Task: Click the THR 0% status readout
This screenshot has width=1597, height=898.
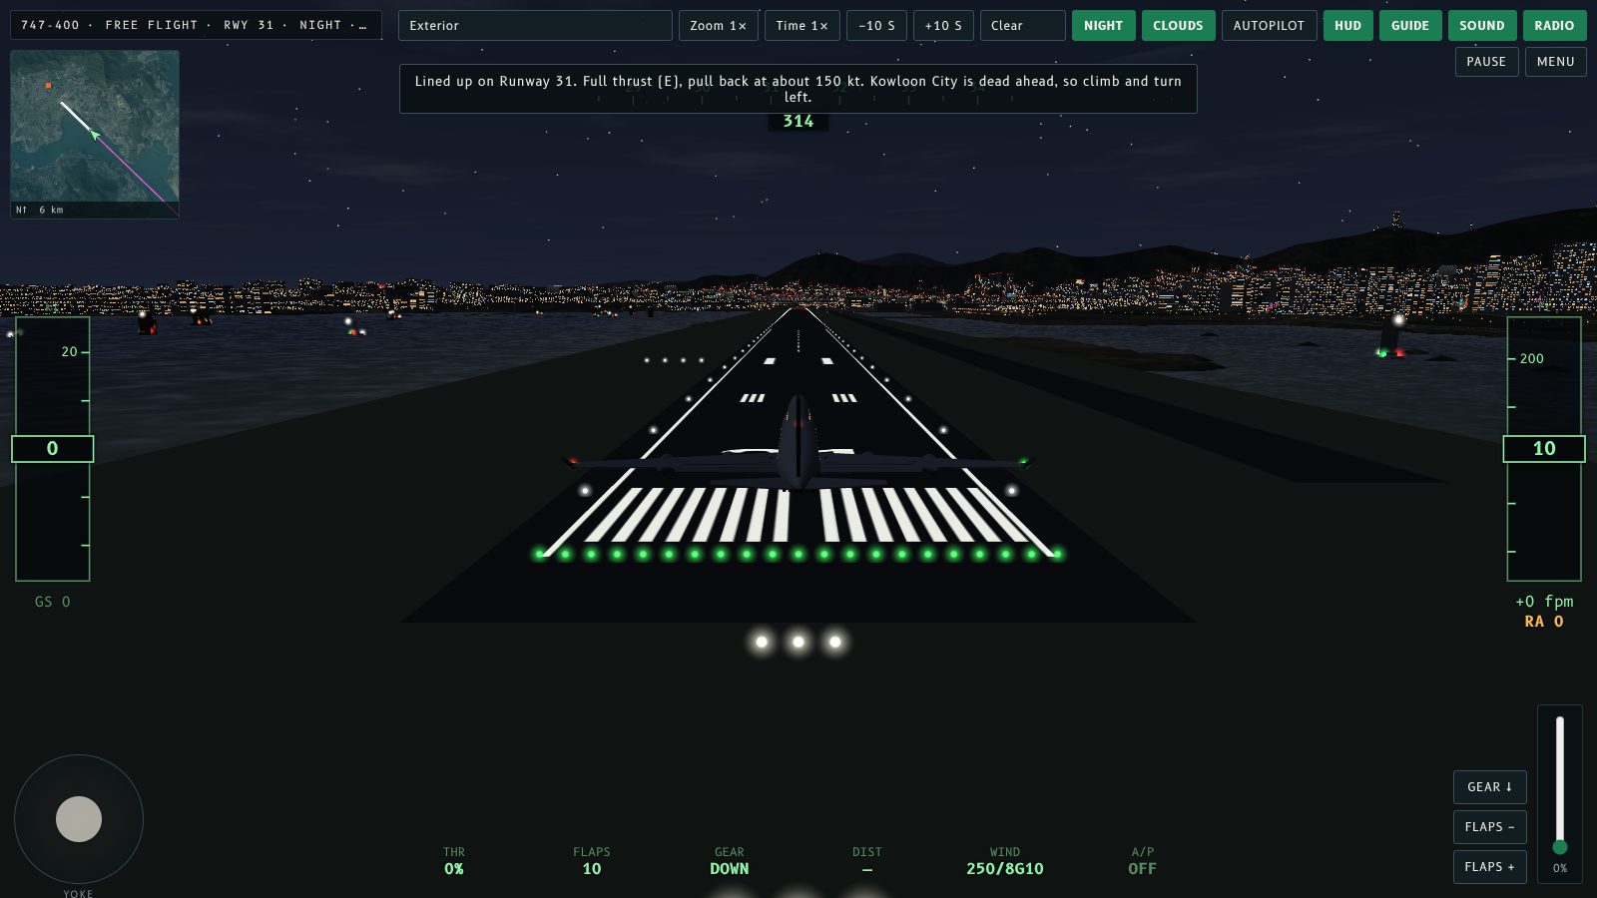Action: click(x=454, y=861)
